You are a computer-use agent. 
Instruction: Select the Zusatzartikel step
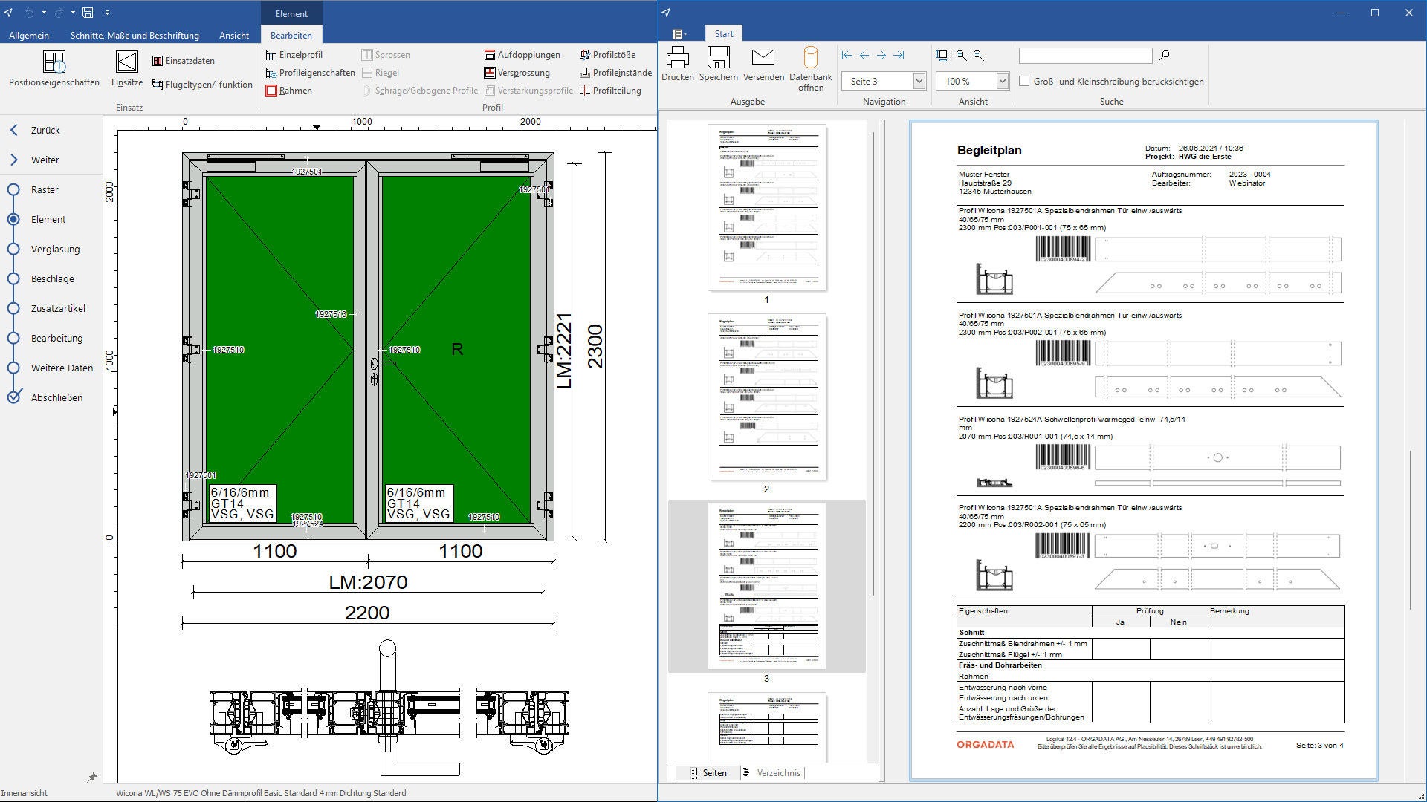coord(58,308)
